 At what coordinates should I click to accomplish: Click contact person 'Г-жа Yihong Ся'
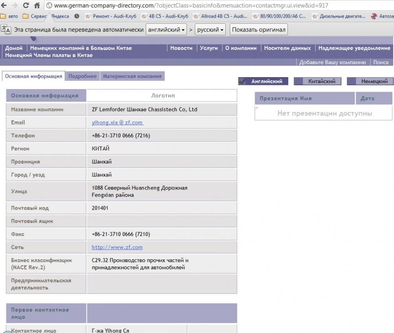point(110,330)
